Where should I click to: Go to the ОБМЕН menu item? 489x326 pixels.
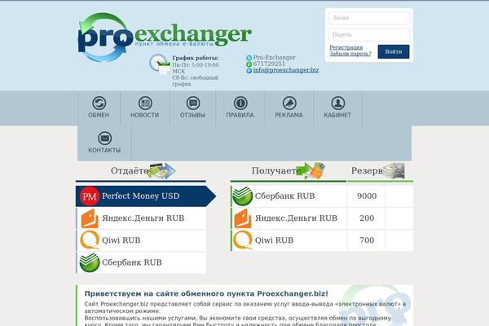coord(99,108)
